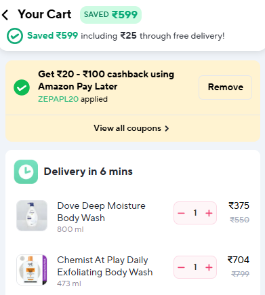Increase Chemist At Play quantity with plus
The height and width of the screenshot is (295, 265).
pos(209,267)
